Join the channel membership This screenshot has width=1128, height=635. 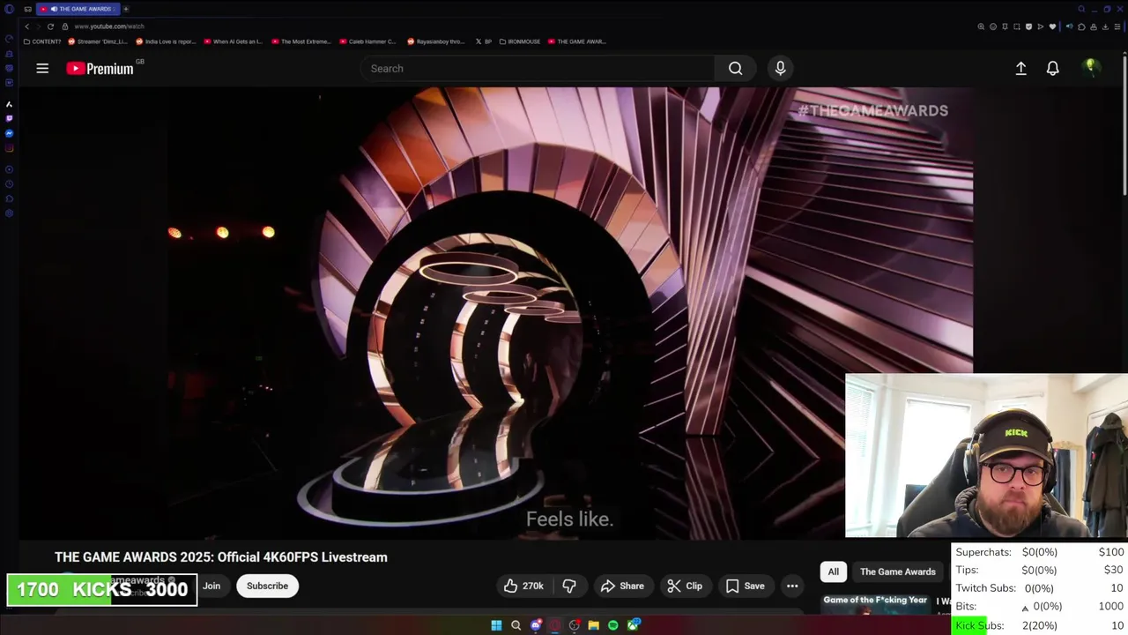(211, 586)
